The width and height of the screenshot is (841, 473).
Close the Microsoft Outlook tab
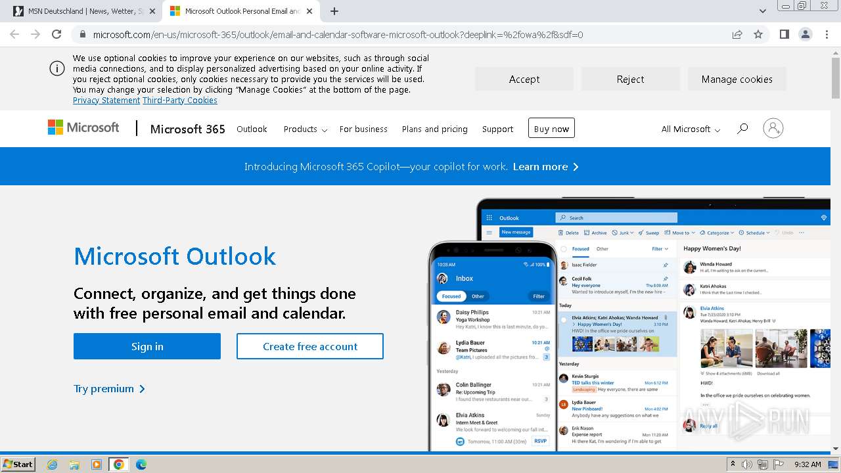click(x=309, y=11)
